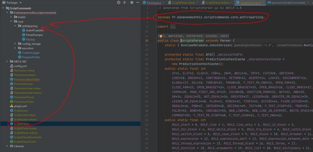Select the execution package
Image resolution: width=313 pixels, height=152 pixels.
coord(28,48)
